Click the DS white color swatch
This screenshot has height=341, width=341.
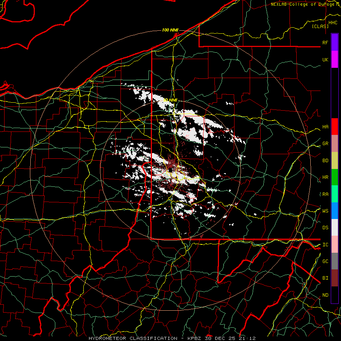pyautogui.click(x=335, y=227)
